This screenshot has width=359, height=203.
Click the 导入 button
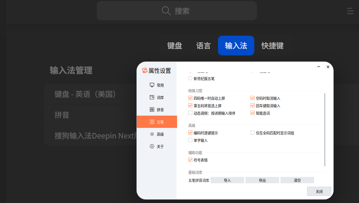(x=227, y=180)
